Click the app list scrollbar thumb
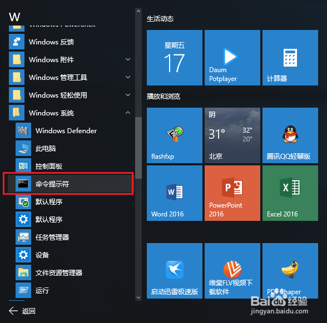 pyautogui.click(x=138, y=148)
